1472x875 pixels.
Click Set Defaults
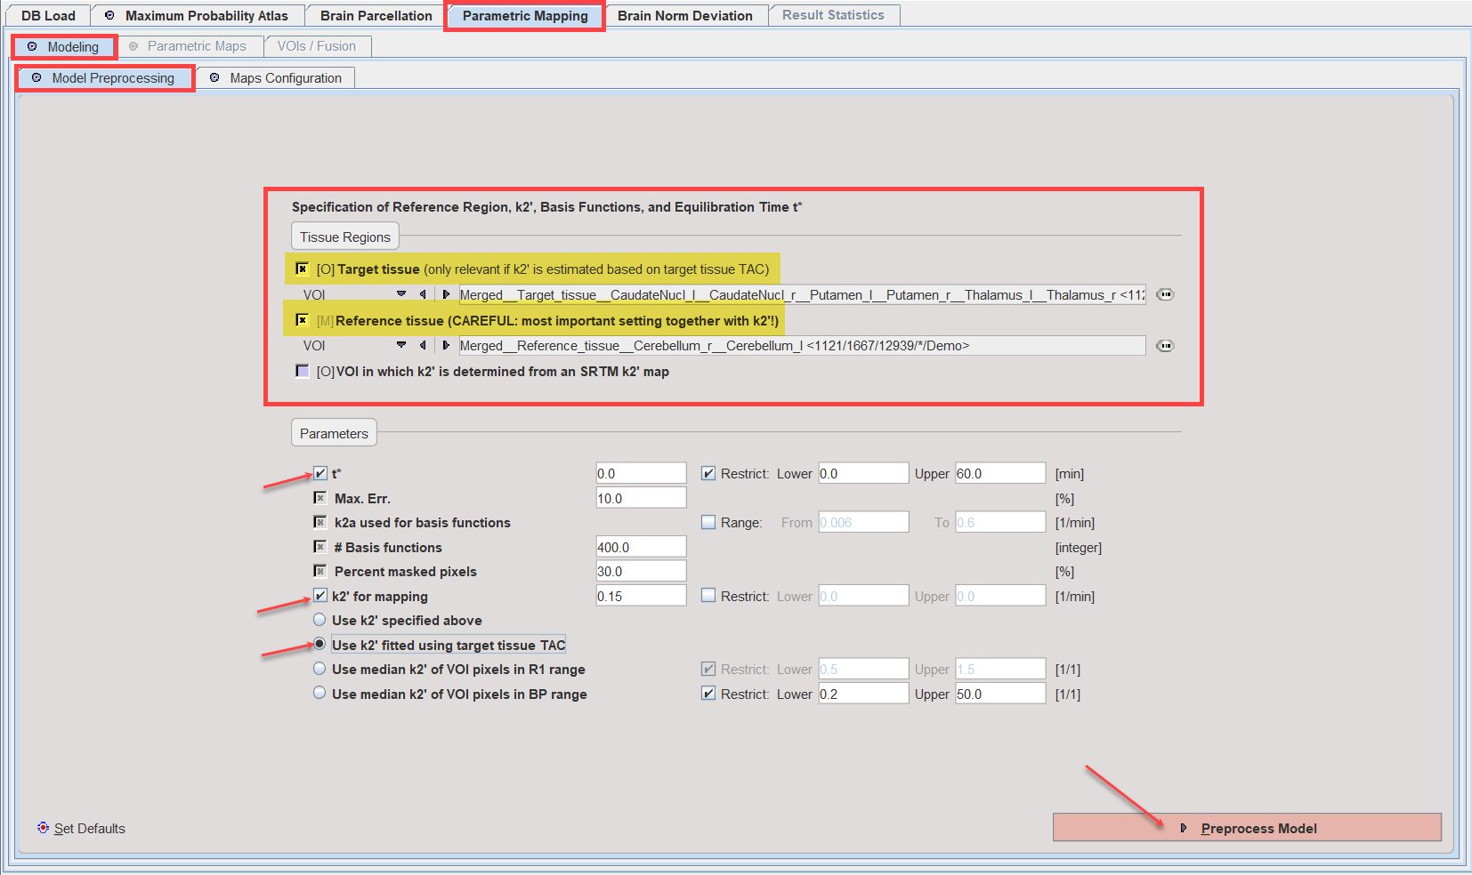pyautogui.click(x=82, y=829)
